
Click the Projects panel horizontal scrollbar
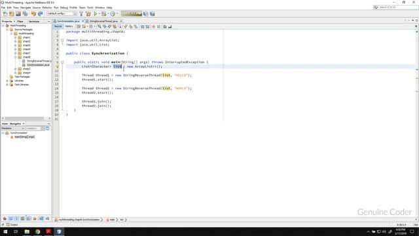tap(24, 118)
